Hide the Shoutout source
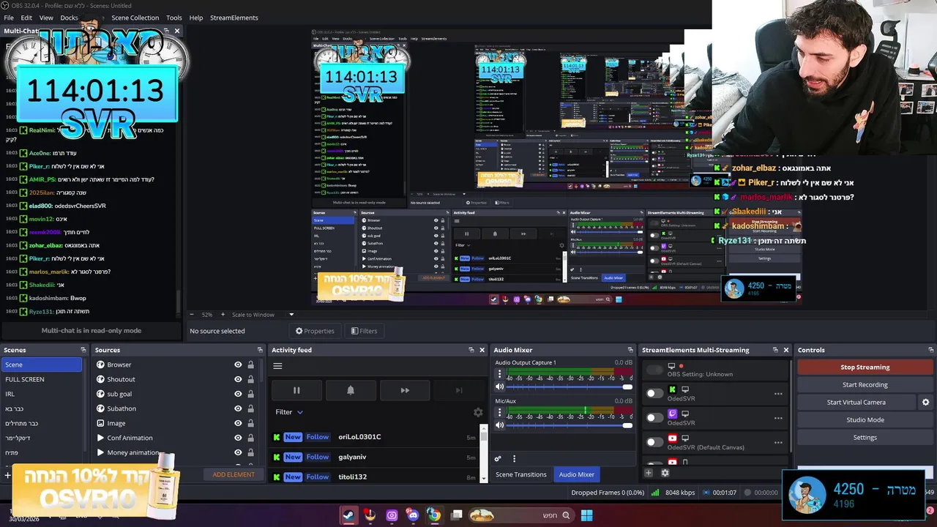The height and width of the screenshot is (527, 937). point(238,379)
